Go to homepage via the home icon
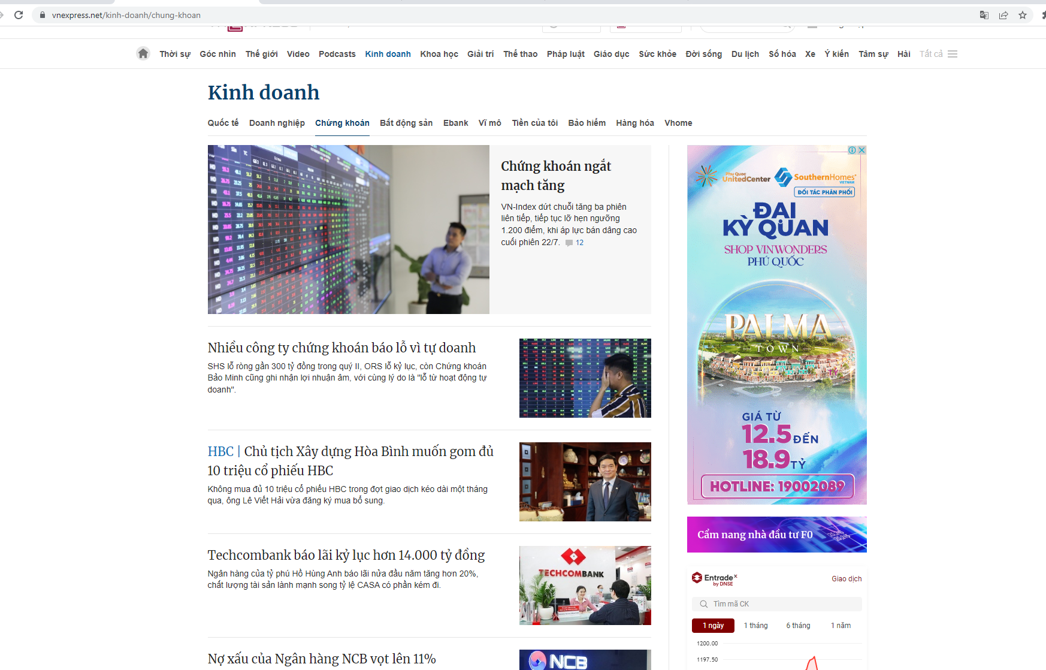 (143, 53)
